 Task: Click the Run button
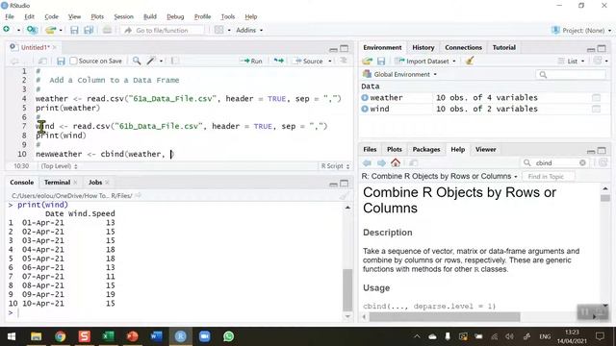pos(251,62)
